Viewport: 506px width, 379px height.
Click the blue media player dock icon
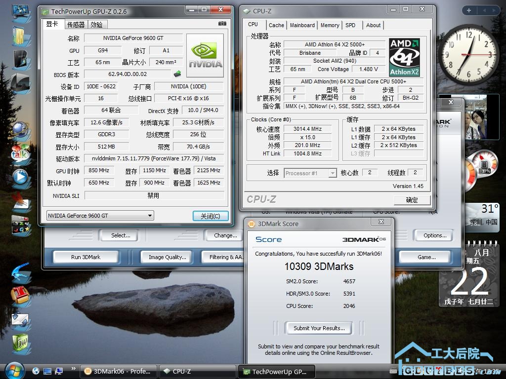(20, 177)
